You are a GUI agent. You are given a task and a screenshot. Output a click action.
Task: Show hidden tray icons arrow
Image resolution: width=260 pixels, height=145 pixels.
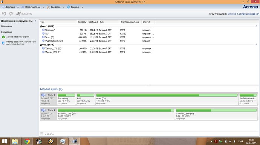(211, 141)
